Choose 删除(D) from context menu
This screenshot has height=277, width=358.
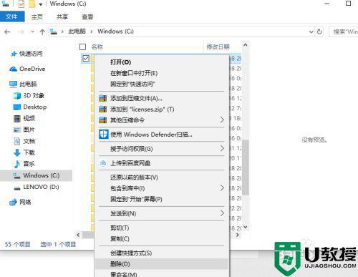tap(161, 264)
